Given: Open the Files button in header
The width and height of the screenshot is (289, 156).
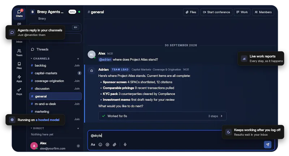Looking at the screenshot, I should tap(191, 12).
